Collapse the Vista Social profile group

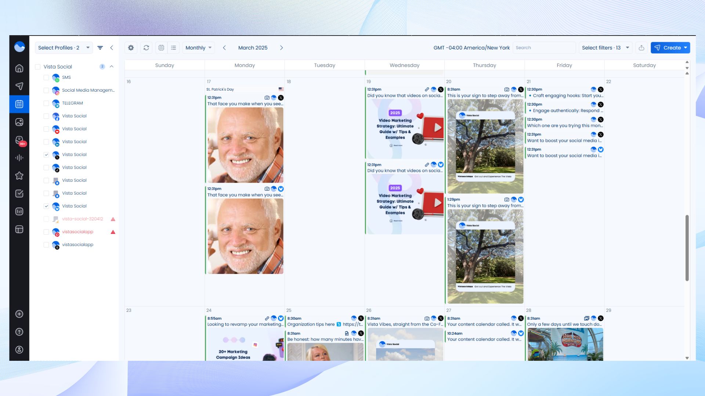point(112,67)
